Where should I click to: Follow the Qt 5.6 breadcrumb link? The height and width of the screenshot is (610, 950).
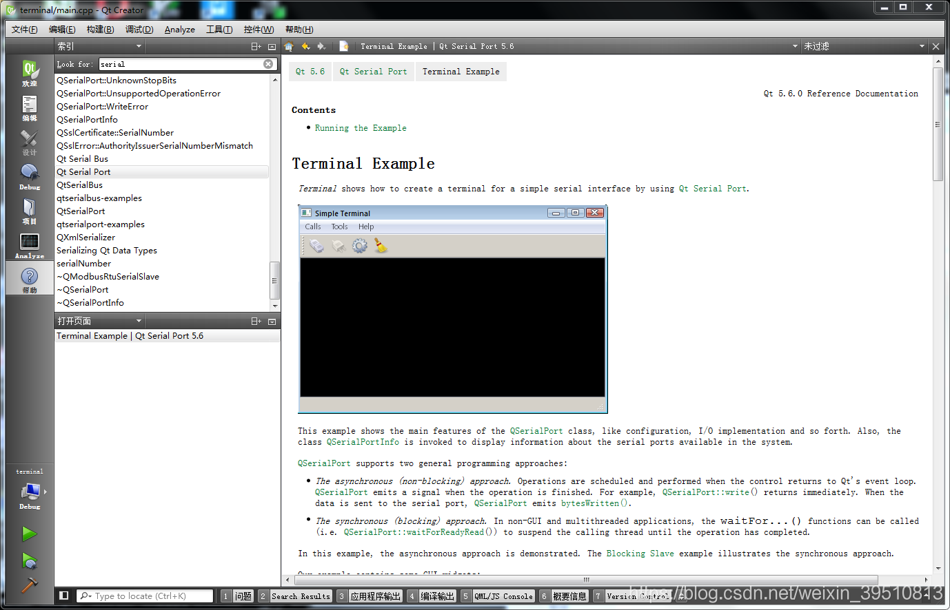pyautogui.click(x=310, y=72)
